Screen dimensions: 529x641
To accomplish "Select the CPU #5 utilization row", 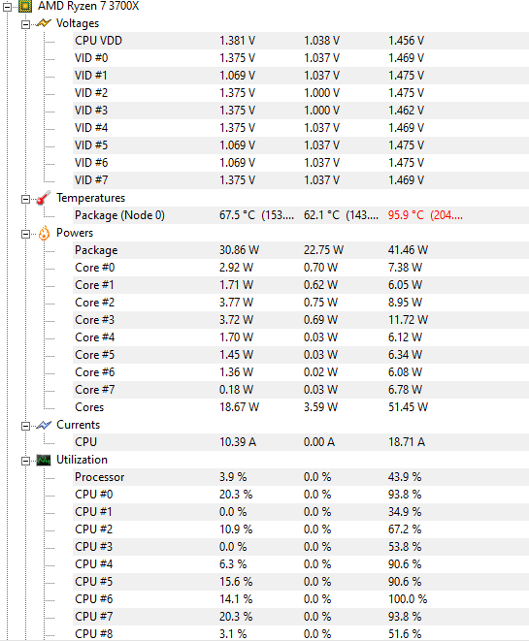I will (300, 582).
